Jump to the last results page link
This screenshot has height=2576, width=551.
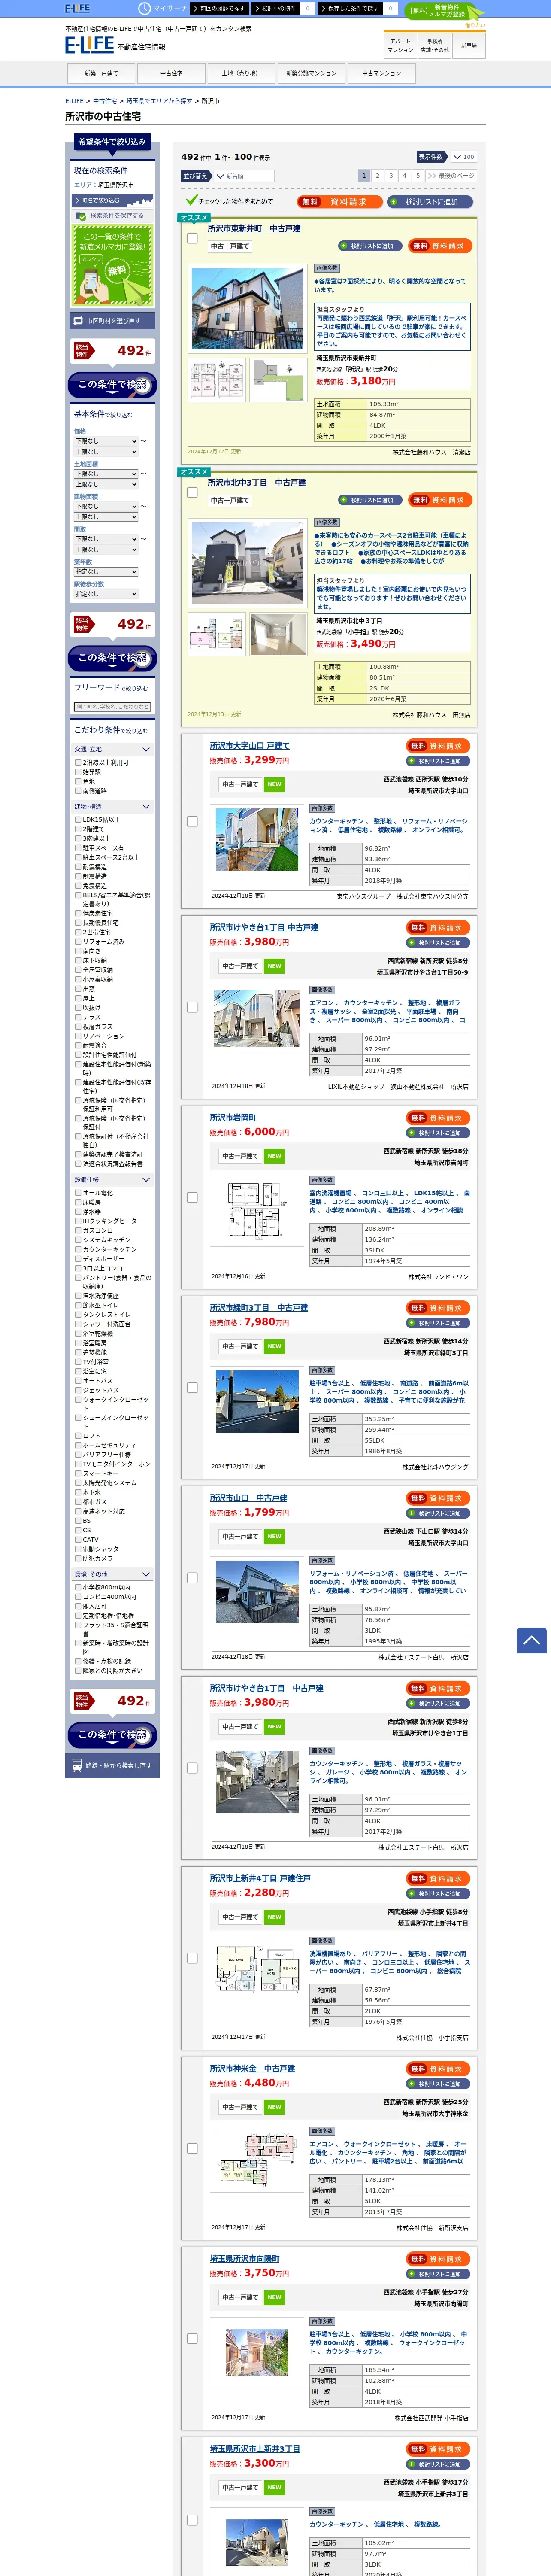451,175
